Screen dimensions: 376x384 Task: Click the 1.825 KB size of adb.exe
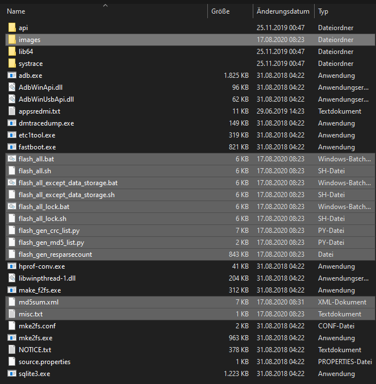[x=236, y=76]
